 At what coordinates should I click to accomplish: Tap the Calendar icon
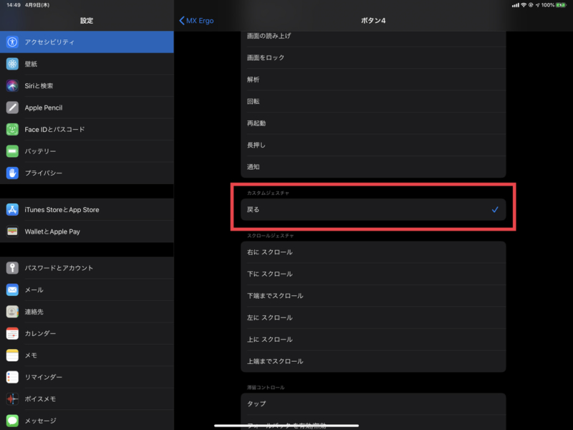[x=12, y=333]
